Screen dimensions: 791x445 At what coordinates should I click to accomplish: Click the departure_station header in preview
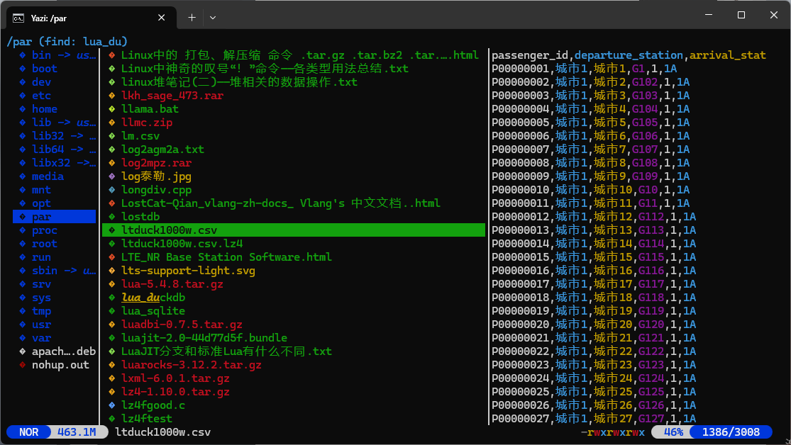point(629,55)
